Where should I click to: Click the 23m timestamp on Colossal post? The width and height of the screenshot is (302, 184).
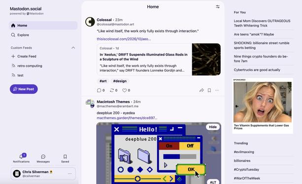pos(119,20)
